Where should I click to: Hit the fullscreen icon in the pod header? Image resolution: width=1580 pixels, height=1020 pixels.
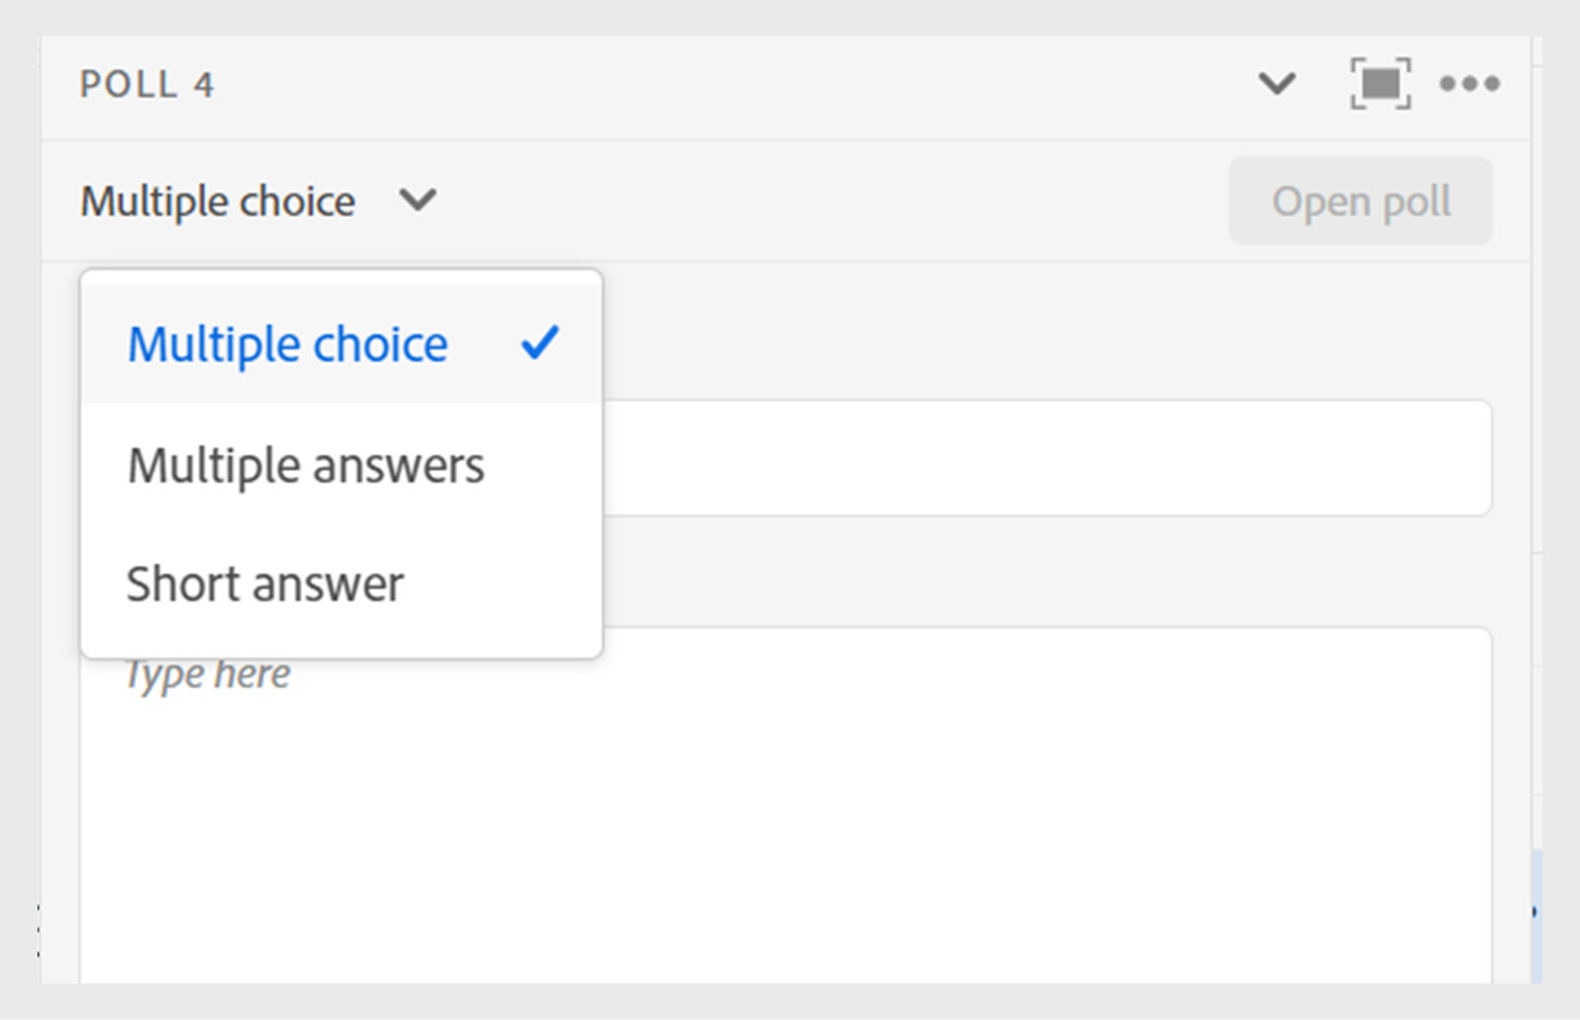click(x=1380, y=84)
